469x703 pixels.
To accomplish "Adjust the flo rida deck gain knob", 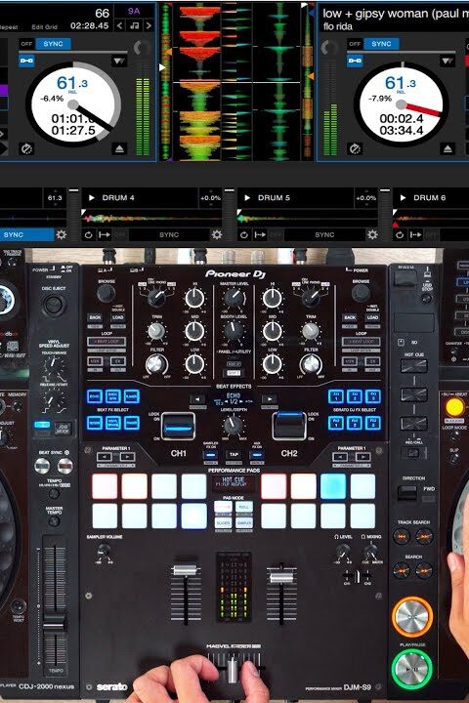I will (x=329, y=48).
